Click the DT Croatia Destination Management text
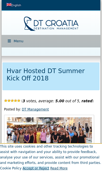The image size is (102, 171). tap(56, 25)
